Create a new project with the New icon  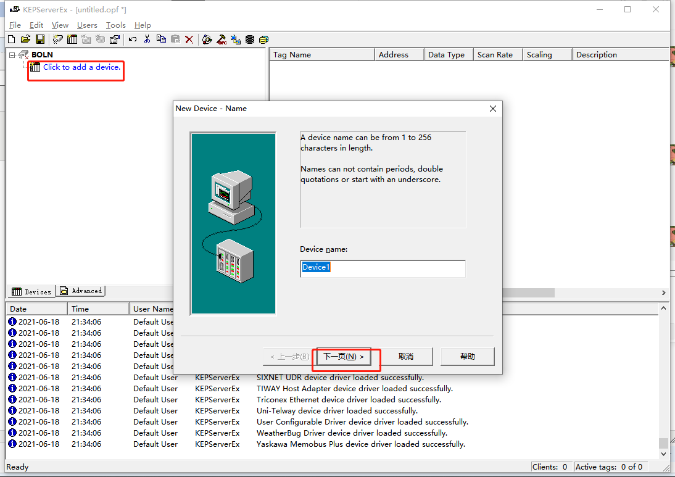click(x=12, y=39)
